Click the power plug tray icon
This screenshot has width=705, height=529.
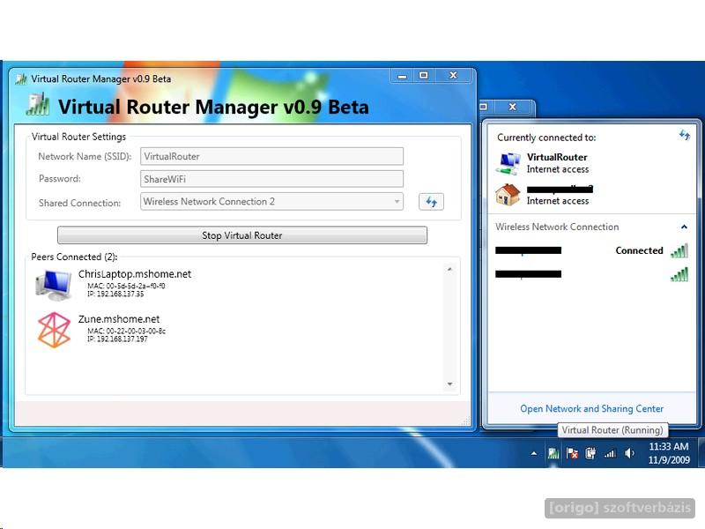coord(590,453)
